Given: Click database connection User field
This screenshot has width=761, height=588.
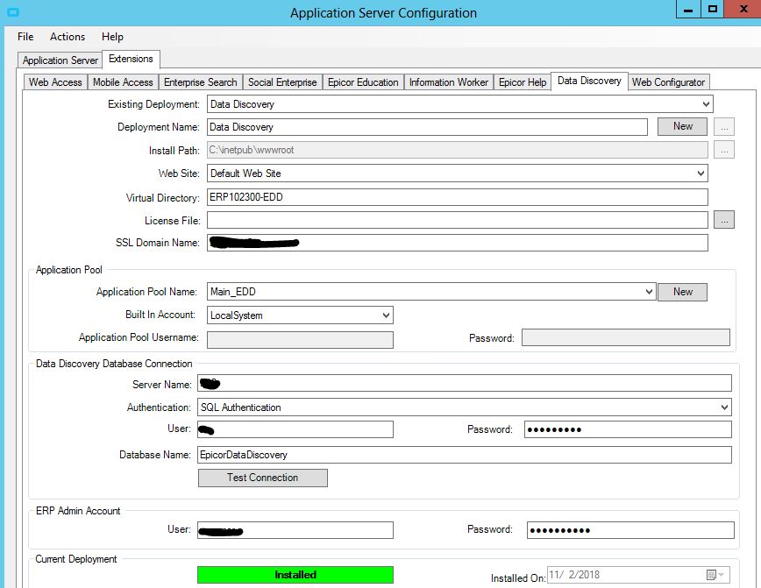Looking at the screenshot, I should pos(295,429).
